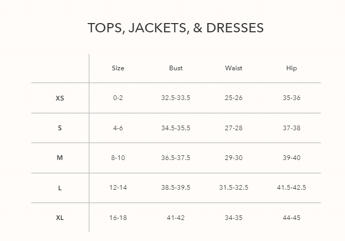Screen dimensions: 345x241
Task: Click the 8-10 size cell
Action: (x=118, y=158)
